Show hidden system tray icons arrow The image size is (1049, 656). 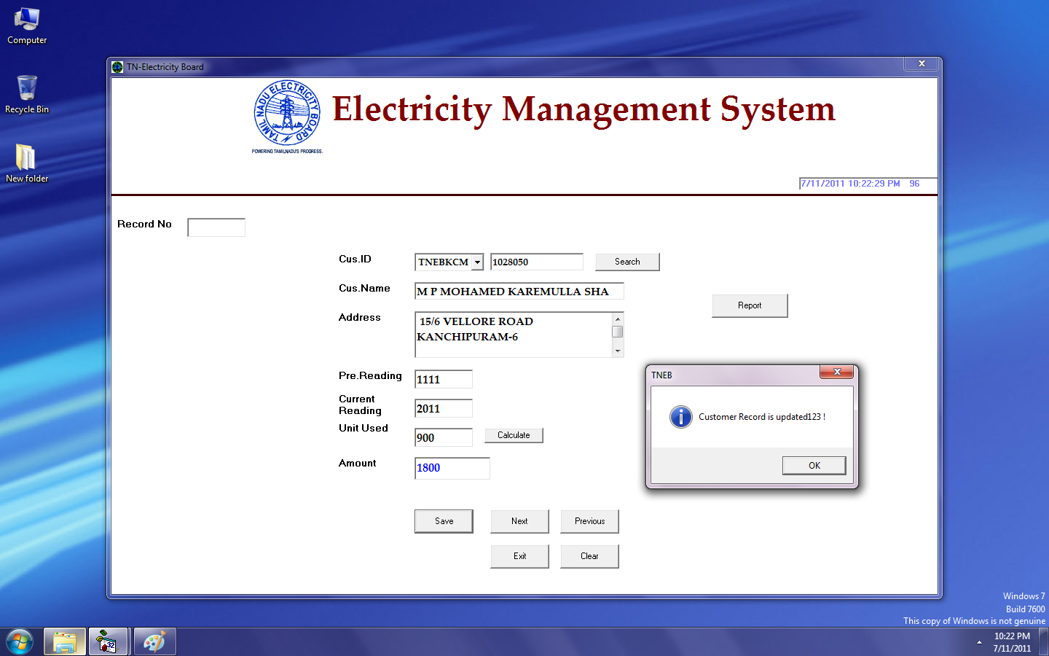979,642
